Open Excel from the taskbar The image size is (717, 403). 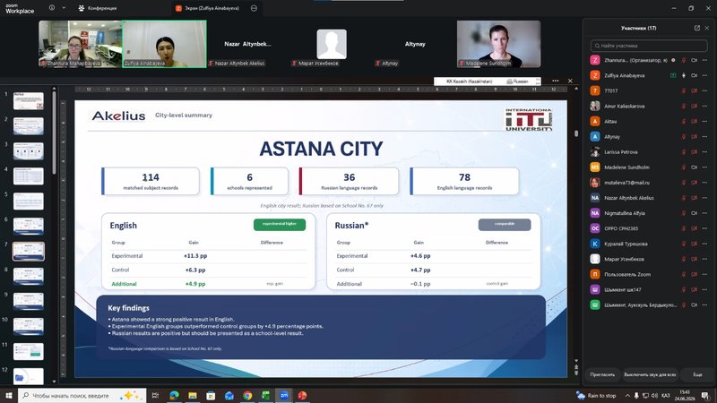(x=265, y=395)
